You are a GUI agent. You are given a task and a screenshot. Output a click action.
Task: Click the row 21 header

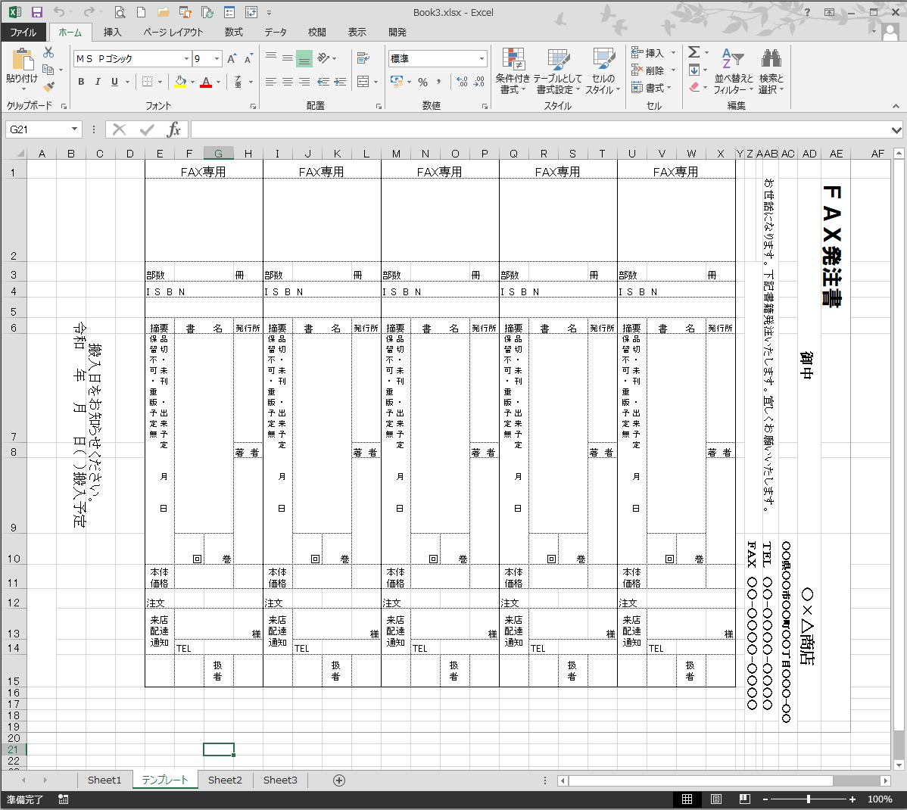[x=14, y=749]
